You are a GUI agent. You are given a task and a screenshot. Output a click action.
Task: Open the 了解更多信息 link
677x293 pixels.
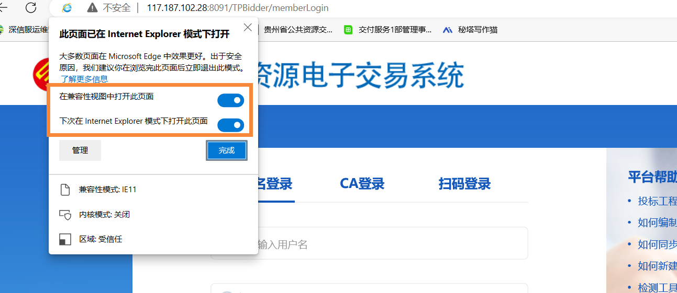(x=84, y=79)
